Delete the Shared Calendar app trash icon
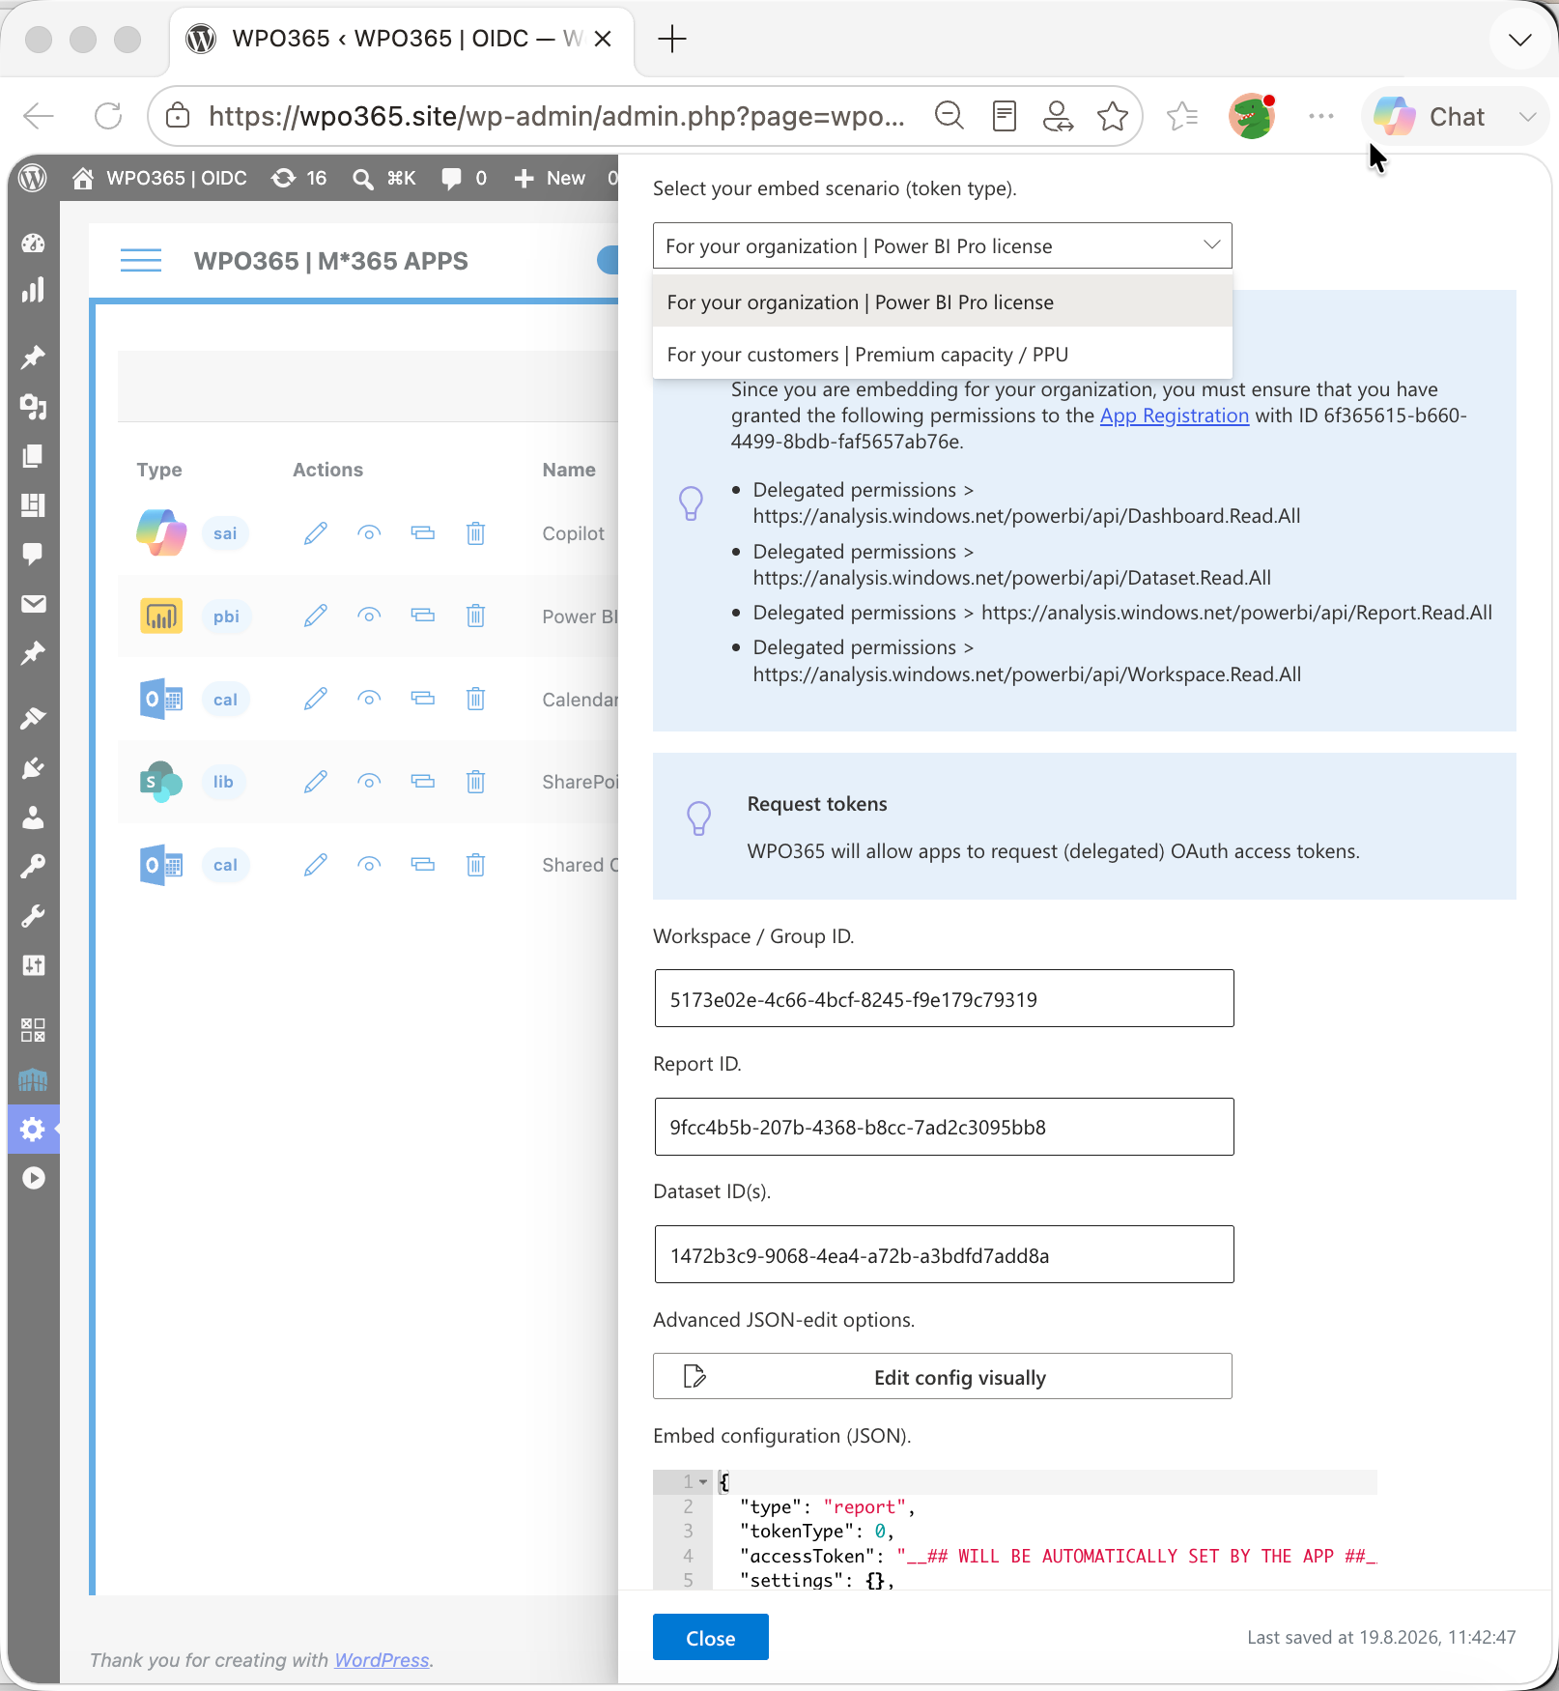 476,865
